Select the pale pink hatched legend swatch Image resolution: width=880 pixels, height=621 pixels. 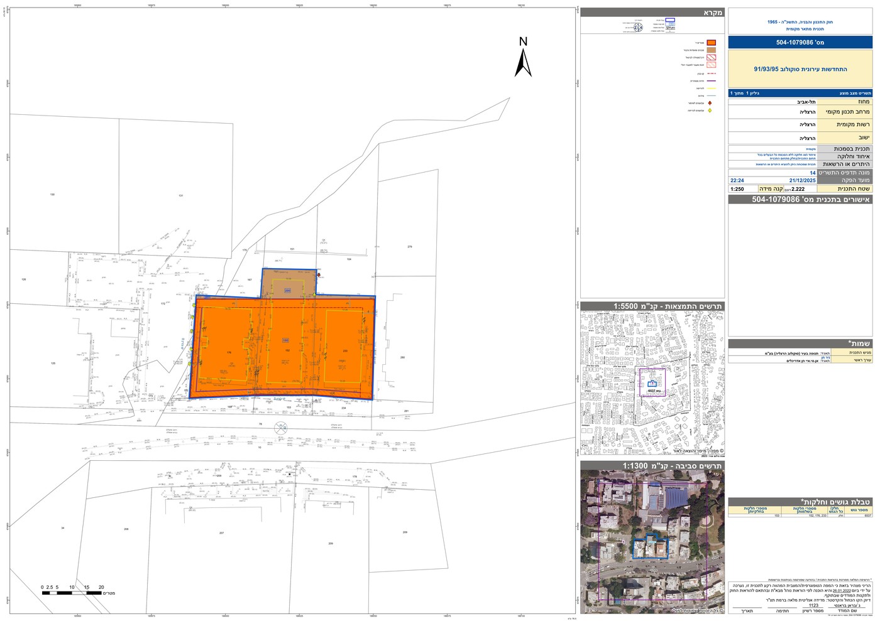point(711,65)
